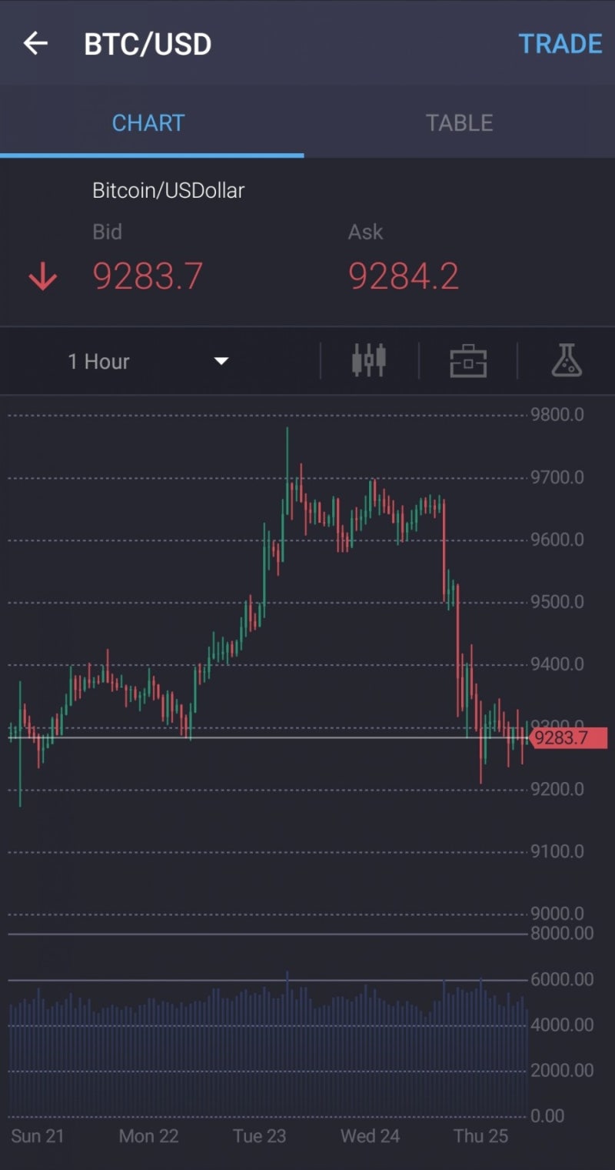Expand the timeframe selector caret
The height and width of the screenshot is (1170, 615).
(221, 360)
